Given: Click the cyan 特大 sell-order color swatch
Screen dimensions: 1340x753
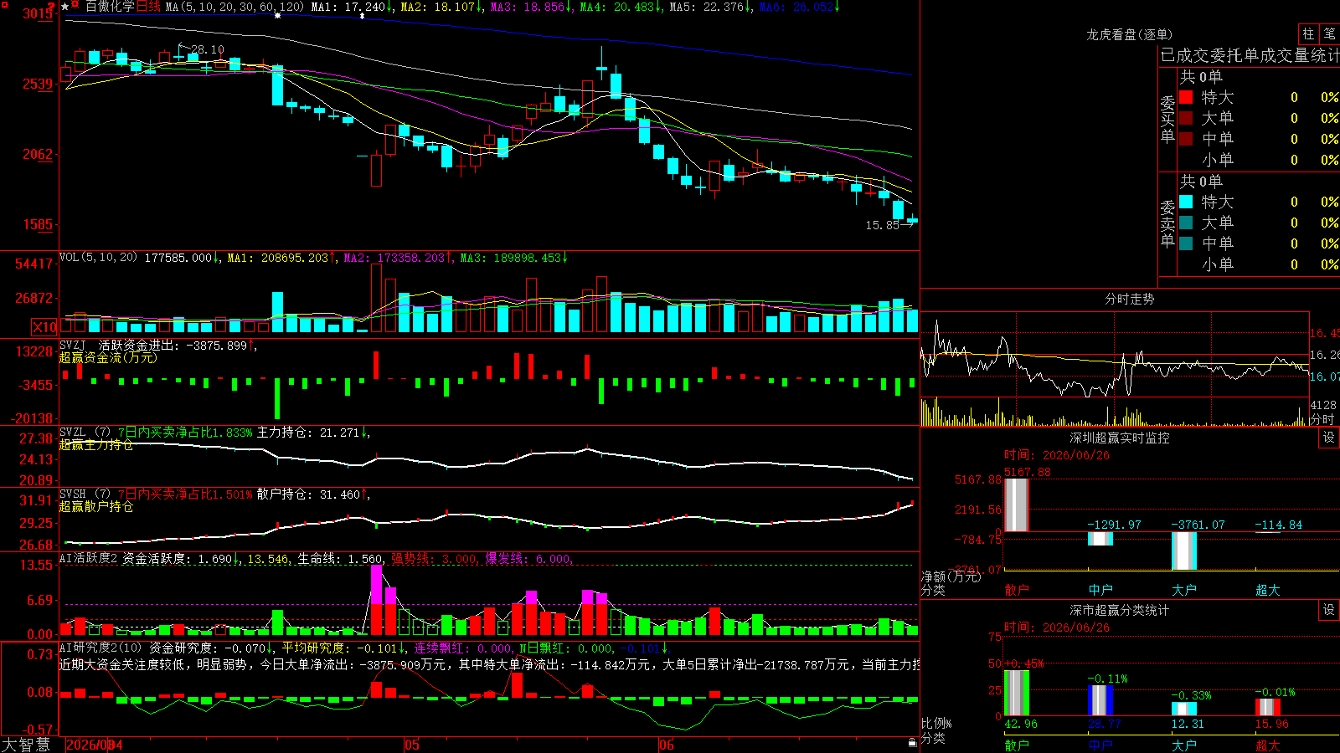Looking at the screenshot, I should (1186, 202).
